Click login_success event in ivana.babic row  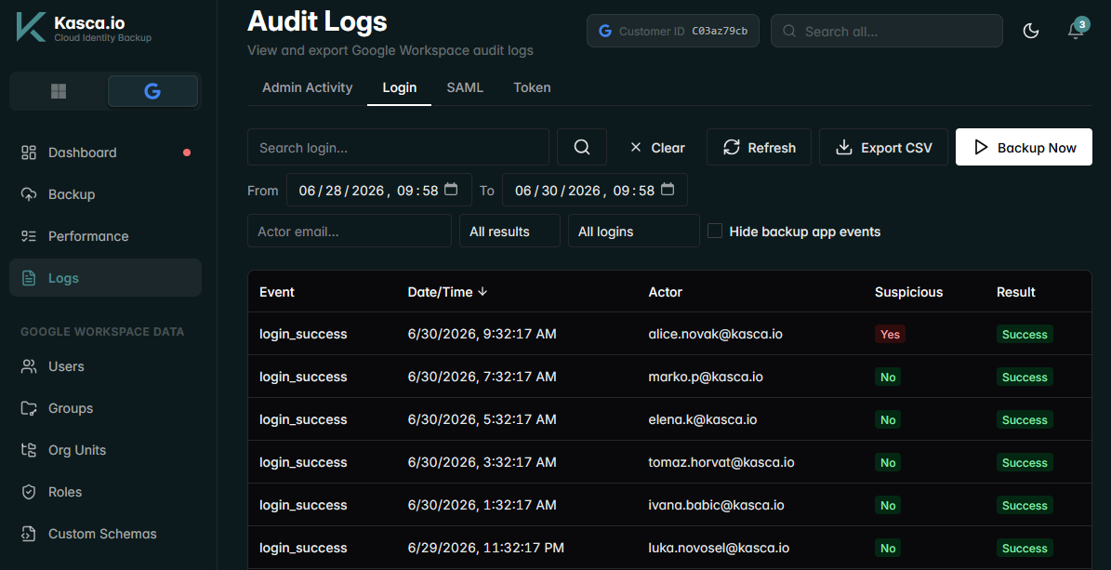click(303, 505)
